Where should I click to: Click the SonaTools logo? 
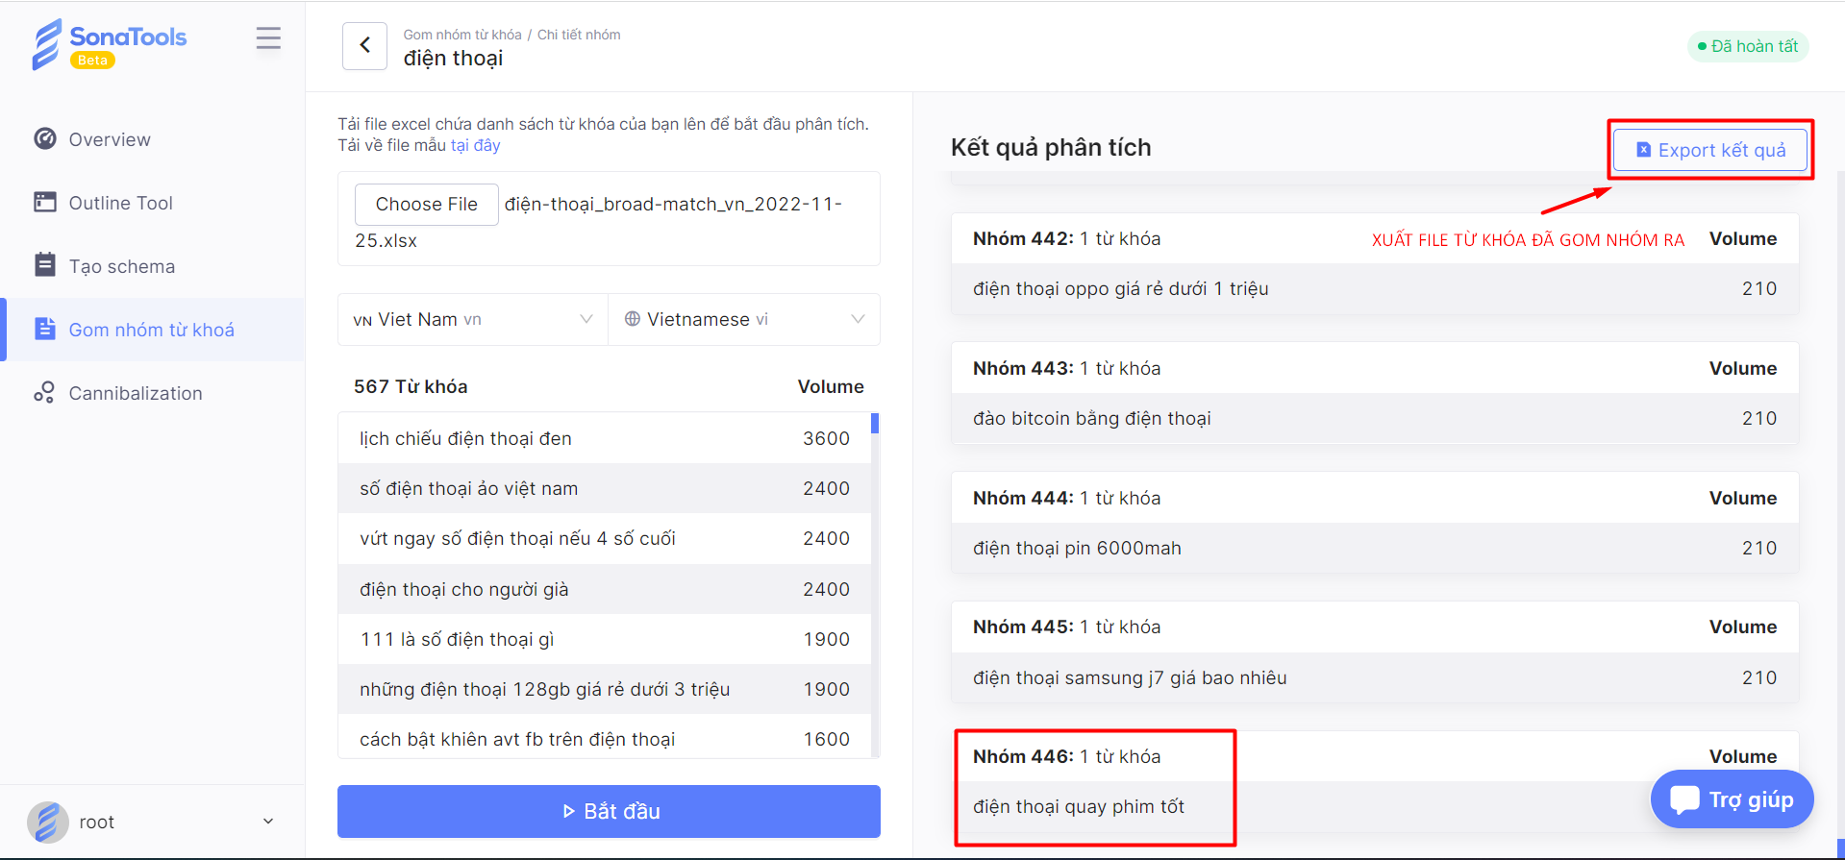[x=109, y=44]
